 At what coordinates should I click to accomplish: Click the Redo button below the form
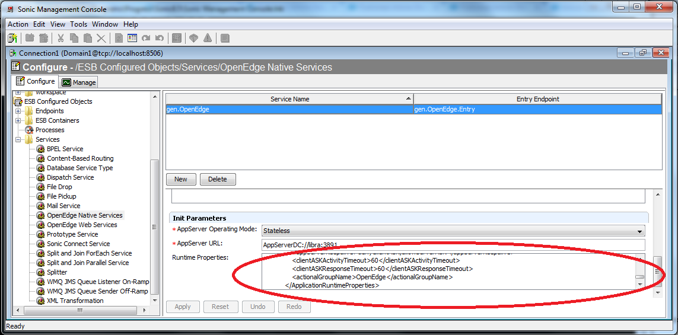coord(294,307)
